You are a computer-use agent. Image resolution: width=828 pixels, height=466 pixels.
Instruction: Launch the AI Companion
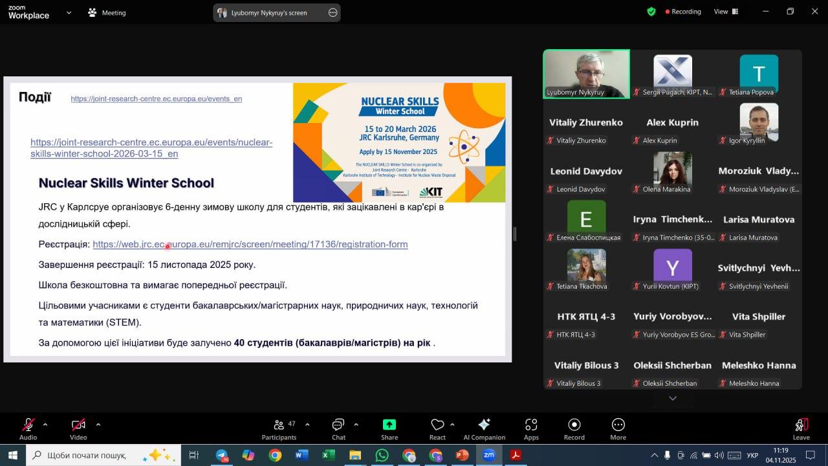click(484, 428)
